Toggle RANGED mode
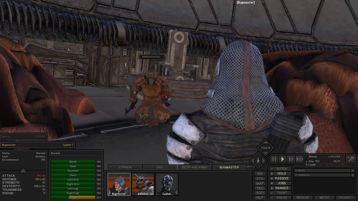The height and width of the screenshot is (201, 358). tap(280, 188)
